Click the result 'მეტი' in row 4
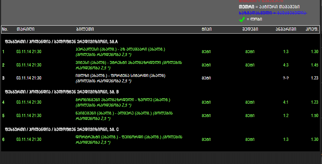 (x=250, y=102)
